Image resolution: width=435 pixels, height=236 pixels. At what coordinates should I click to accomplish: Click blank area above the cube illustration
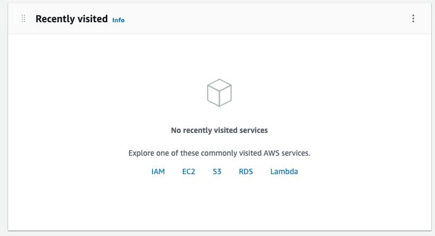click(219, 54)
